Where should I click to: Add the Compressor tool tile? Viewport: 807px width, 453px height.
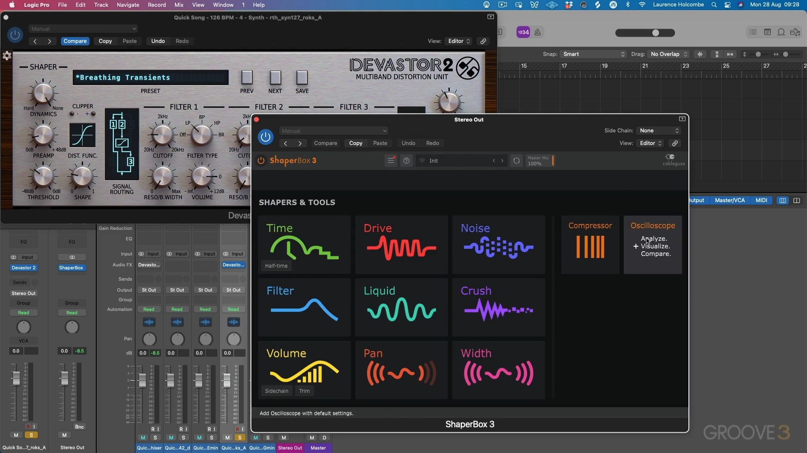click(590, 245)
